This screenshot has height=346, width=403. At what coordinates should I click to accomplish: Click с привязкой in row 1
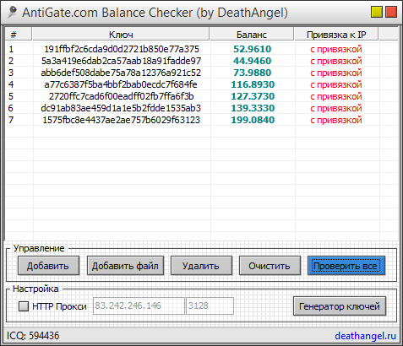coord(336,49)
